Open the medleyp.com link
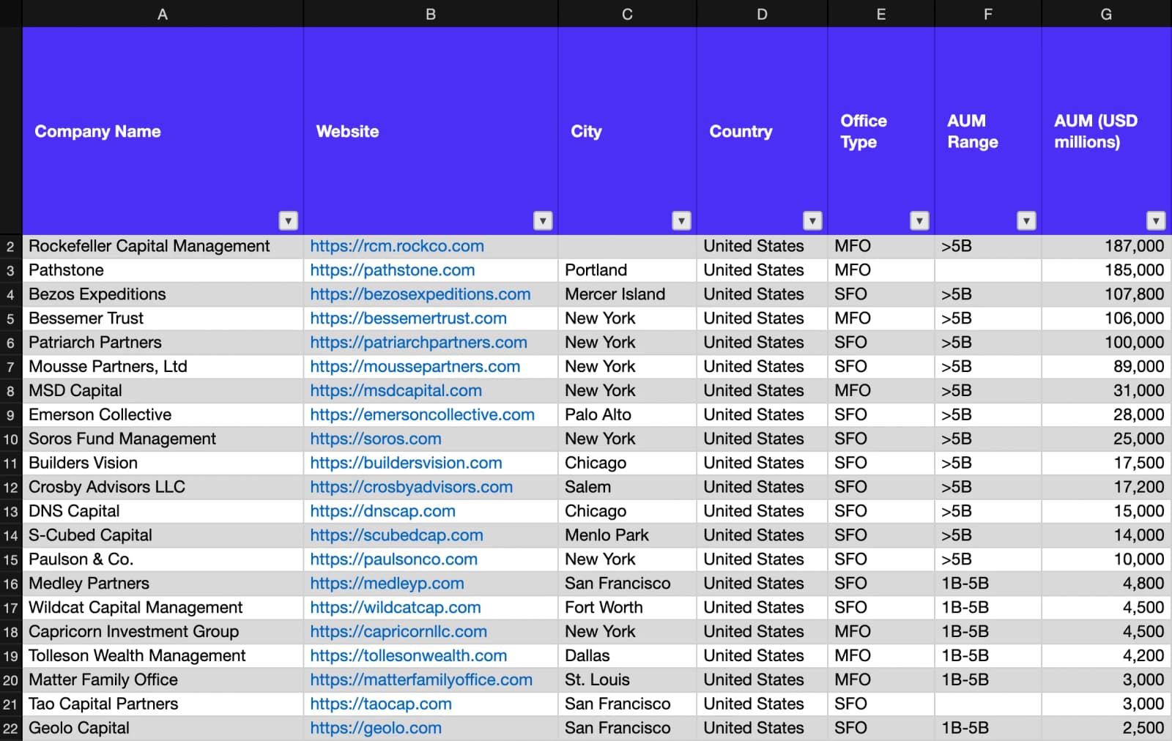 pos(387,584)
